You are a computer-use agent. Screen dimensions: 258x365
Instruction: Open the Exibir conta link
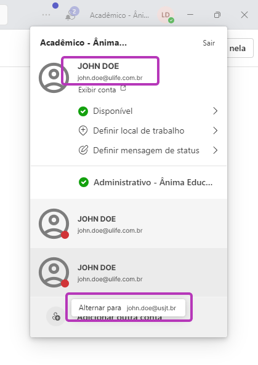(x=97, y=90)
